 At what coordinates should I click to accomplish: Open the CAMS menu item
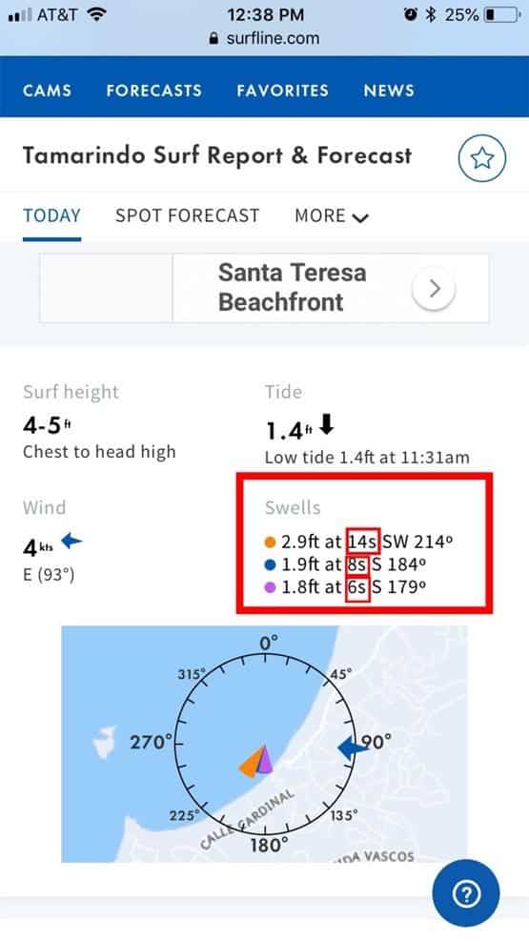pyautogui.click(x=47, y=91)
